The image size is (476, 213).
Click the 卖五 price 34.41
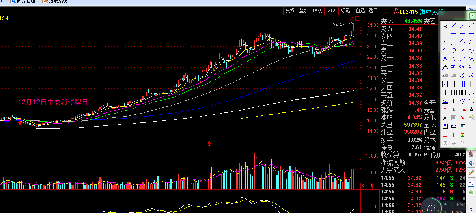pyautogui.click(x=415, y=29)
